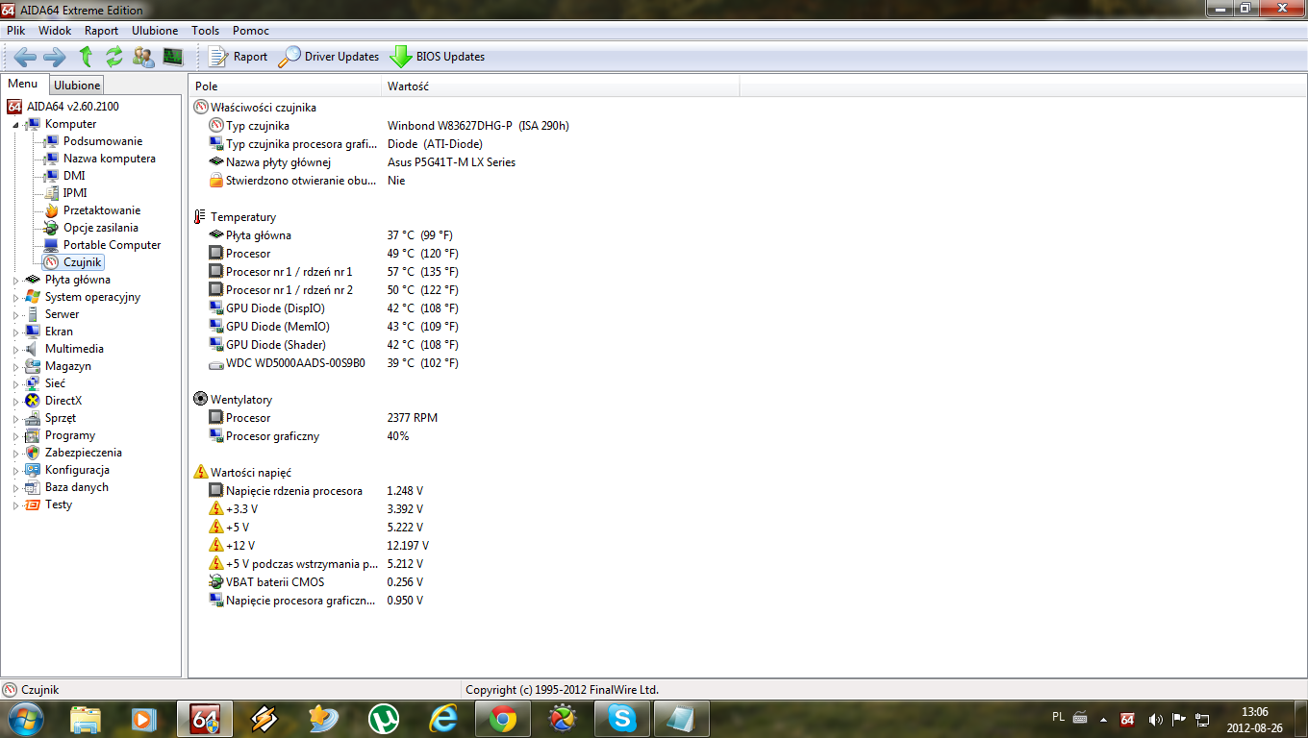Go back with the left arrow toolbar icon

coord(25,57)
